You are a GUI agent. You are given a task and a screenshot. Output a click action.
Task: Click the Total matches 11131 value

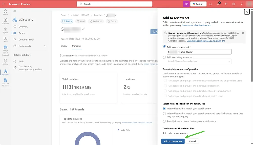(68, 87)
